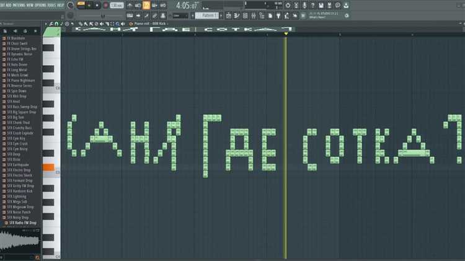
Task: Click the Stop button in transport
Action: pos(97,6)
